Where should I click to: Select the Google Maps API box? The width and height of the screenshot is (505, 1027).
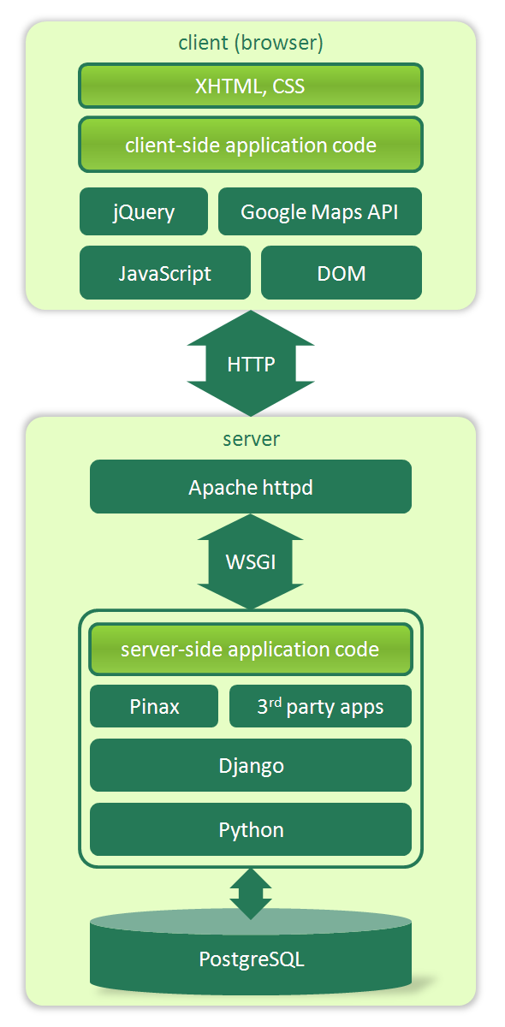pos(320,211)
